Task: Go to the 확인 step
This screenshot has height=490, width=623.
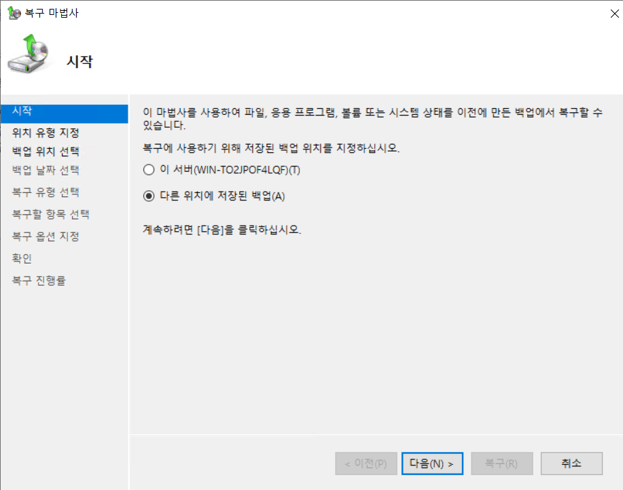Action: pyautogui.click(x=22, y=259)
